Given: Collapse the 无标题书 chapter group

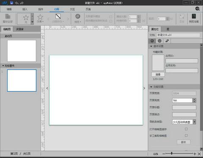Looking at the screenshot, I should 3,66.
